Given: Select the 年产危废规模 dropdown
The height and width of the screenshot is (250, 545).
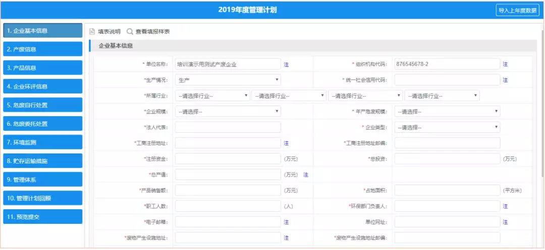Looking at the screenshot, I should point(447,112).
